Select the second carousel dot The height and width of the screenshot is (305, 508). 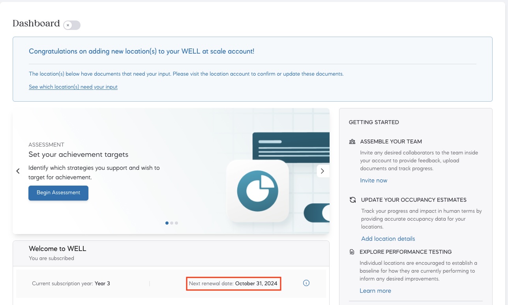(x=172, y=223)
